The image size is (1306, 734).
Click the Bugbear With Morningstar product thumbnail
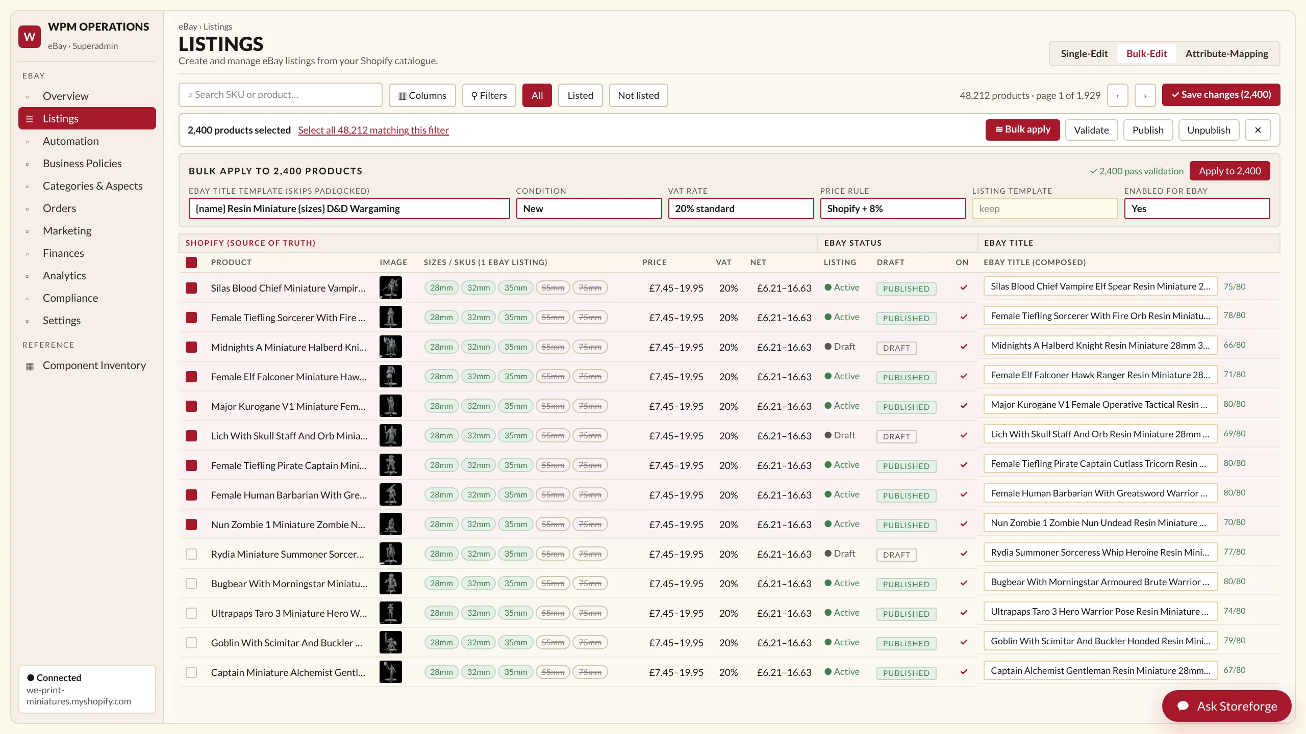click(391, 583)
